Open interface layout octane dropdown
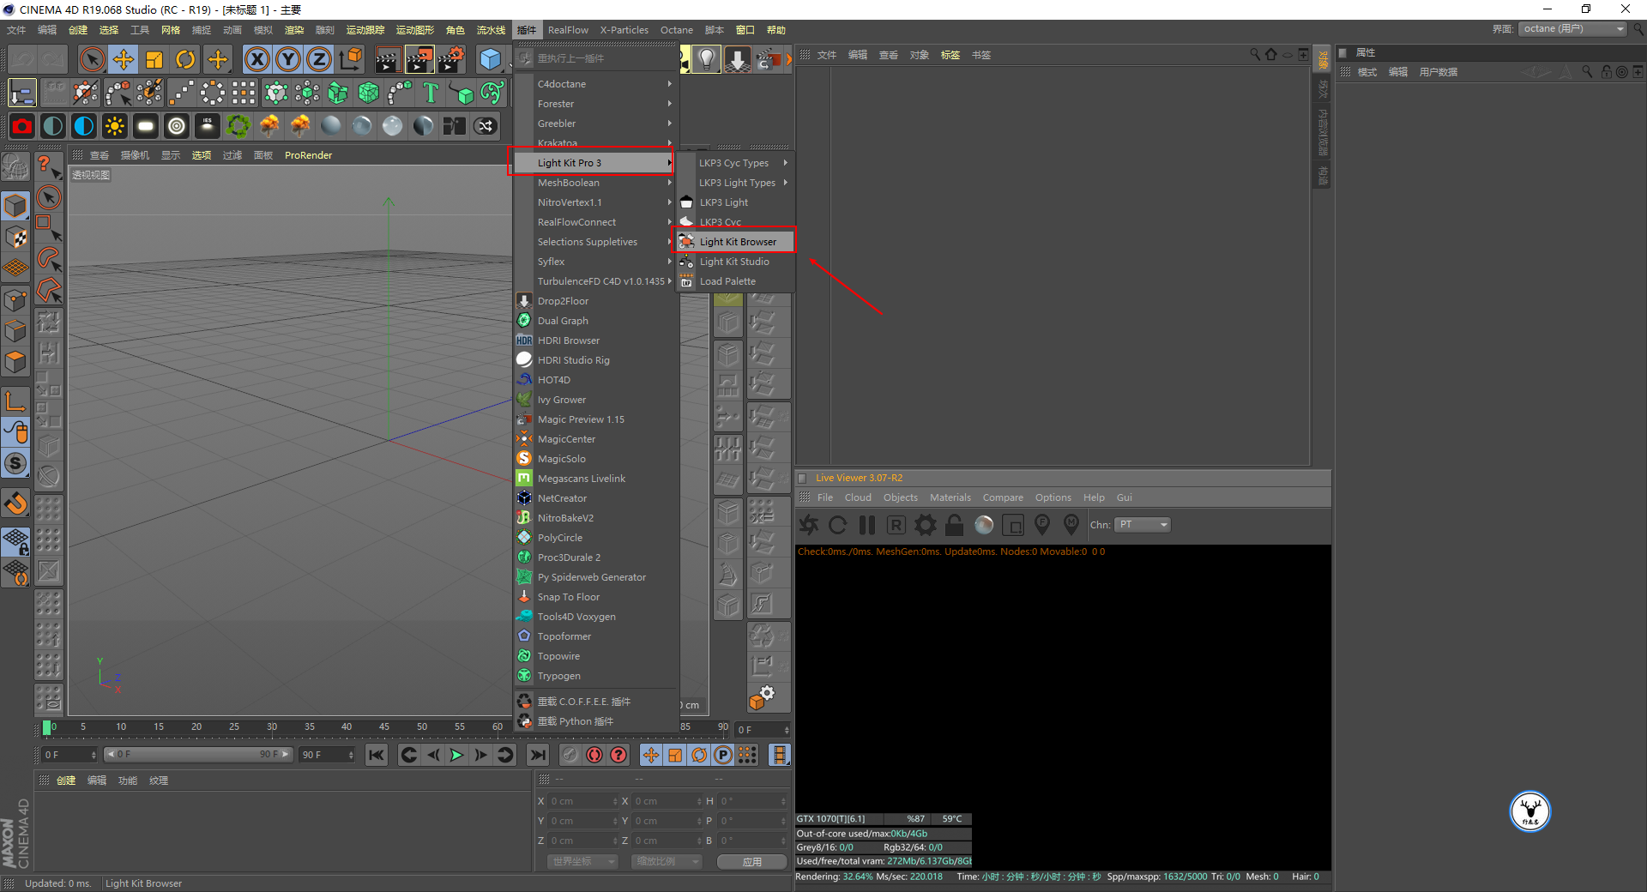The image size is (1647, 892). tap(1573, 29)
